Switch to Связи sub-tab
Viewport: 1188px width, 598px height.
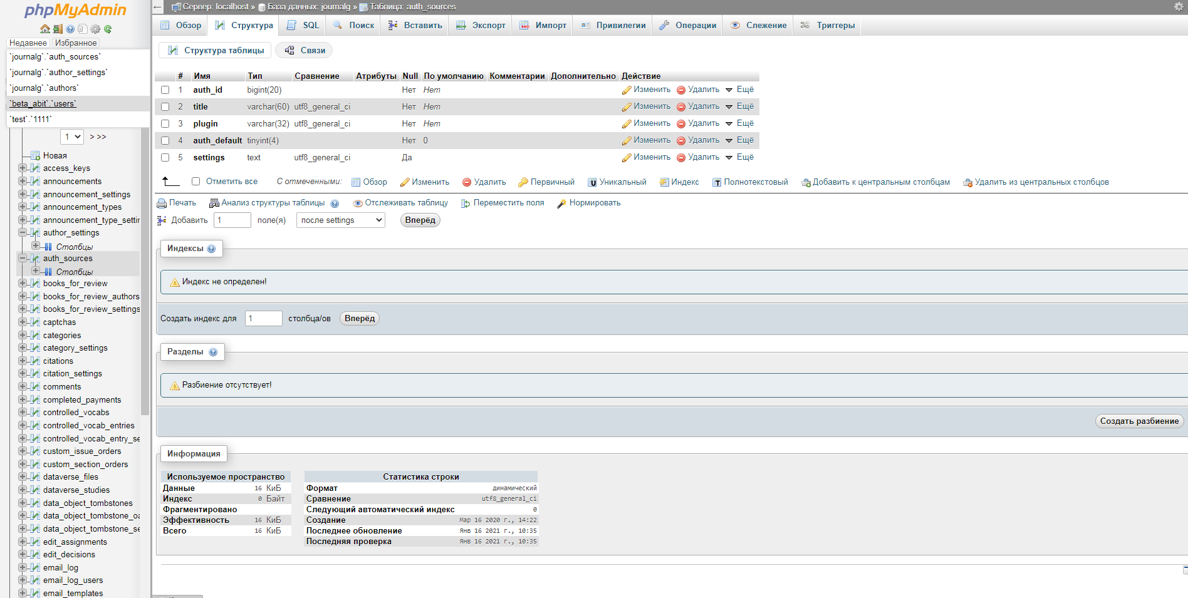305,51
